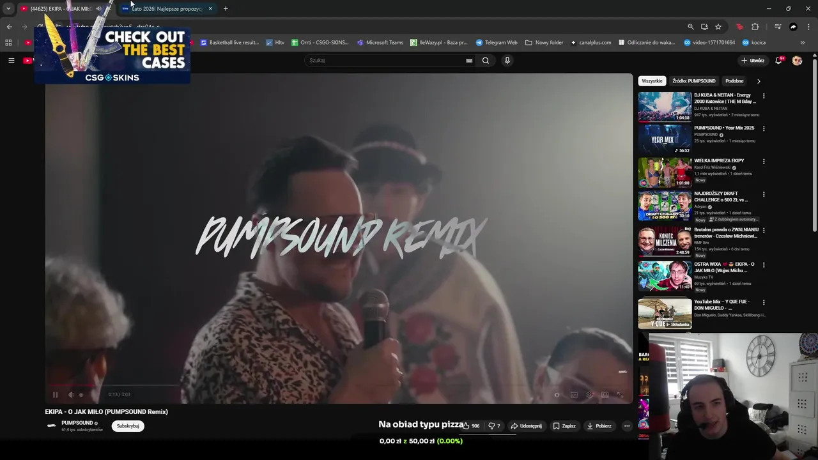This screenshot has height=460, width=818.
Task: Open options for DJ KUBA & NEITAN video
Action: (x=763, y=96)
